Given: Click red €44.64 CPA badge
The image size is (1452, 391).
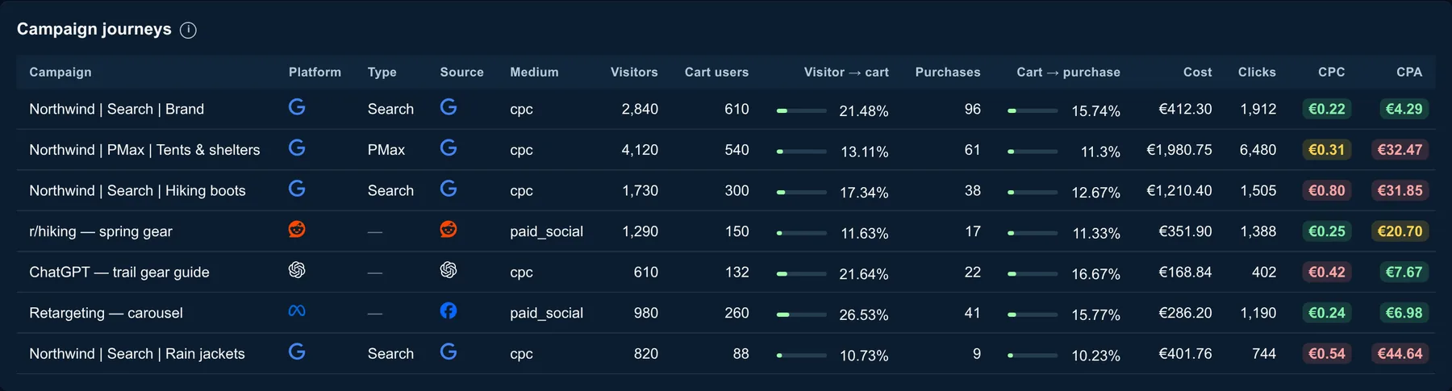Looking at the screenshot, I should pyautogui.click(x=1400, y=353).
